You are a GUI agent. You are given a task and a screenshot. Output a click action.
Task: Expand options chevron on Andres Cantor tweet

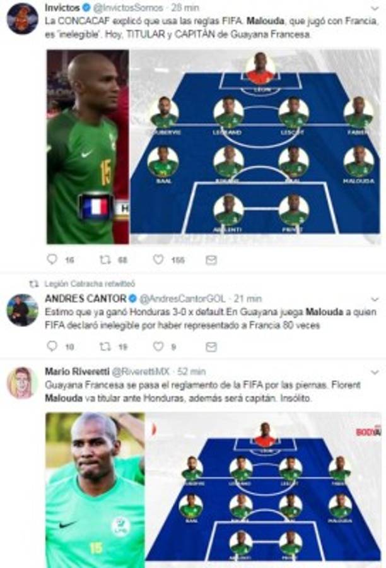pos(375,299)
